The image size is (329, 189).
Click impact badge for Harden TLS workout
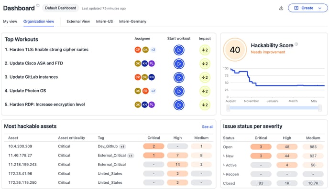(205, 50)
